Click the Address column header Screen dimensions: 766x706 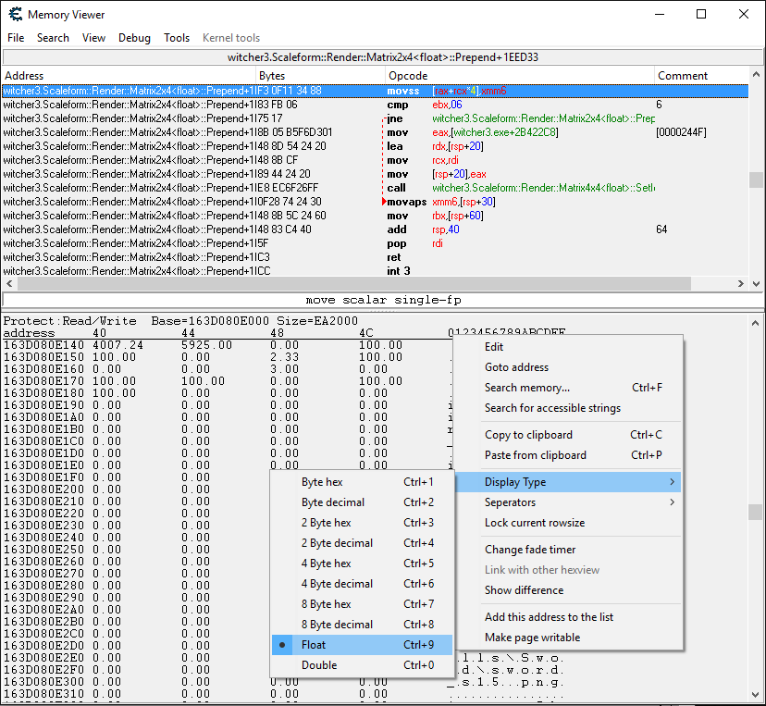tap(24, 76)
